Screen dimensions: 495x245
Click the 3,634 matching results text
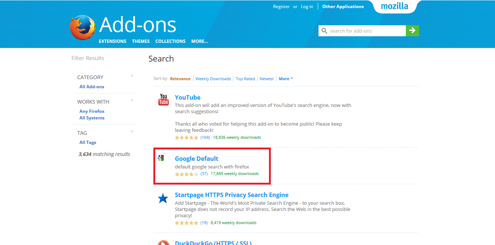coord(104,154)
